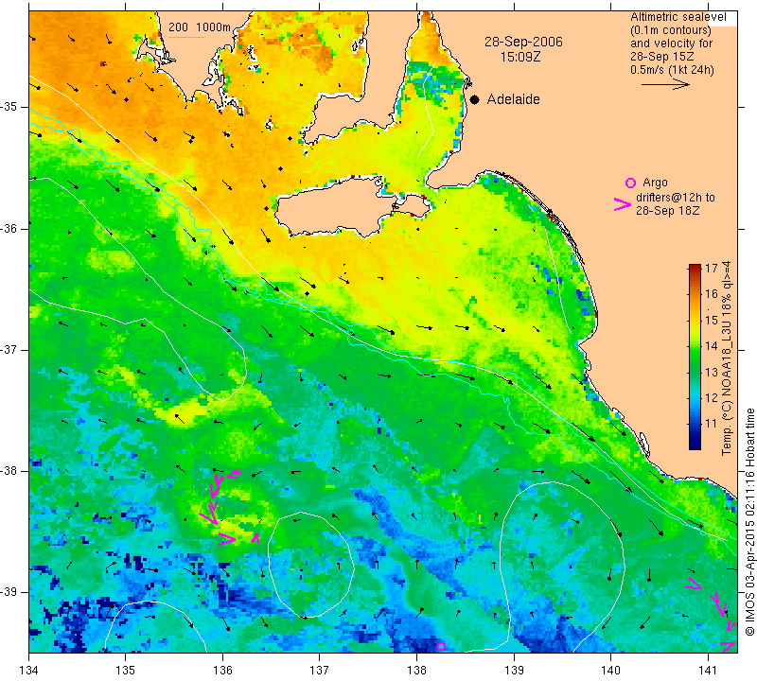Click the 13 value on the colorbar
This screenshot has width=757, height=681.
pyautogui.click(x=712, y=372)
